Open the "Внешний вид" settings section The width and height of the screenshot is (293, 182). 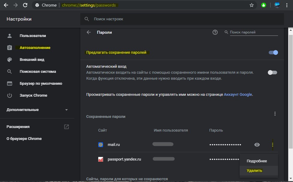(32, 60)
